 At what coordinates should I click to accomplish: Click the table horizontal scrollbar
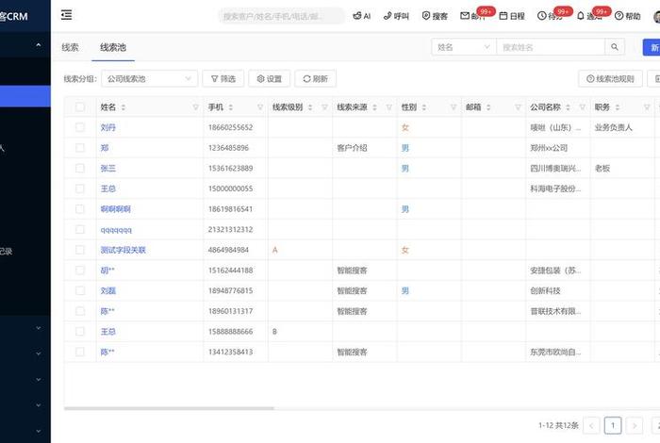pyautogui.click(x=169, y=408)
